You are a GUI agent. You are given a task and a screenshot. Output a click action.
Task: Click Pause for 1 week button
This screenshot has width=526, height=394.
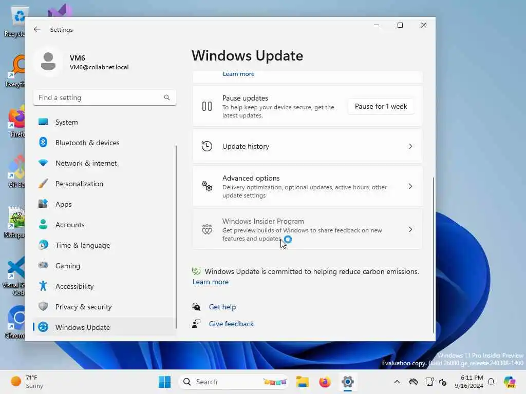click(x=381, y=107)
